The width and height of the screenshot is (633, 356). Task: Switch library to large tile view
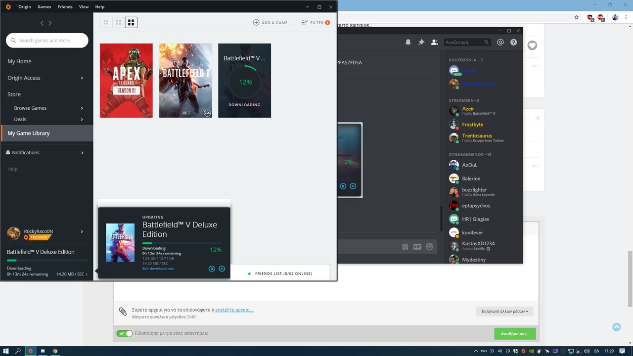(x=131, y=22)
